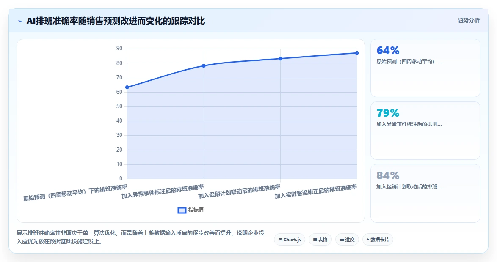The image size is (497, 262).
Task: Select the 数据卡片 tag chip
Action: [x=378, y=240]
